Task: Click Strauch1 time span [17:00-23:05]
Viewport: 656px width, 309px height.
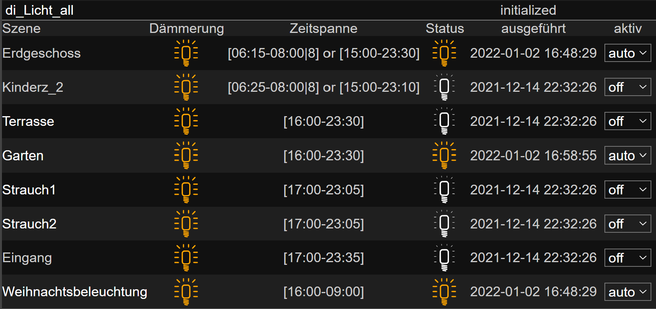Action: click(x=324, y=190)
